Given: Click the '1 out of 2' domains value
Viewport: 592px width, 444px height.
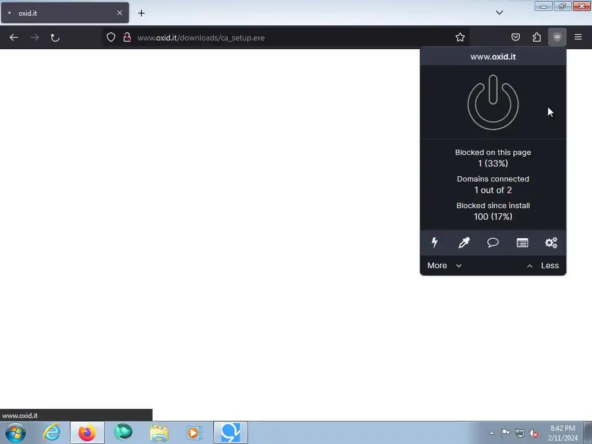Looking at the screenshot, I should [x=493, y=190].
